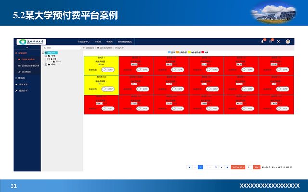The width and height of the screenshot is (308, 192).
Task: Open the 水系统 top menu
Action: 98,42
